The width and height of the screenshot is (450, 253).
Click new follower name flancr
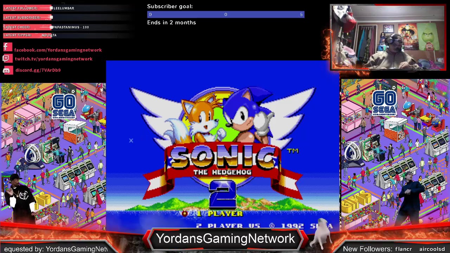point(403,249)
